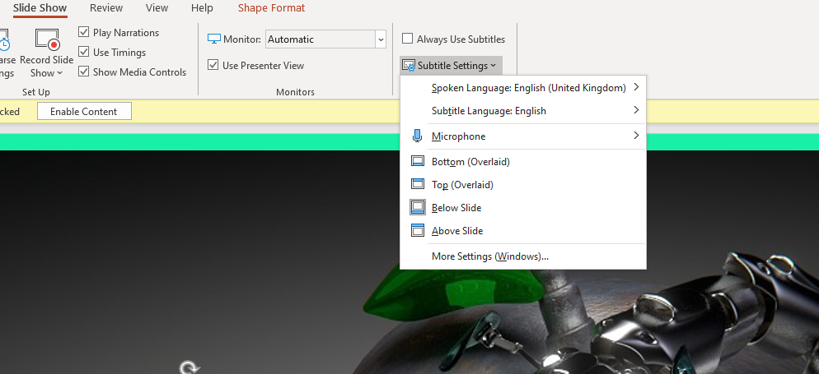Open the Monitor Automatic dropdown

[381, 39]
